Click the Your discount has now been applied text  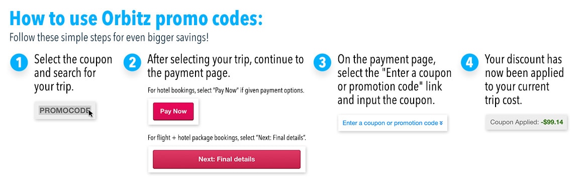tap(524, 80)
